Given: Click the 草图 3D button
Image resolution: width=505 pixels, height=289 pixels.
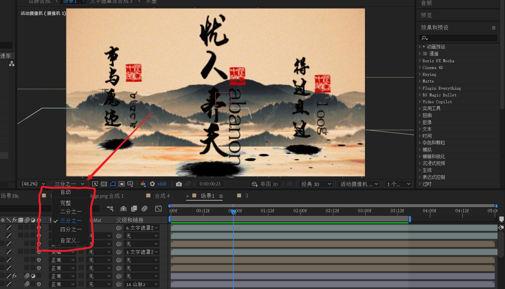Looking at the screenshot, I should (x=265, y=184).
